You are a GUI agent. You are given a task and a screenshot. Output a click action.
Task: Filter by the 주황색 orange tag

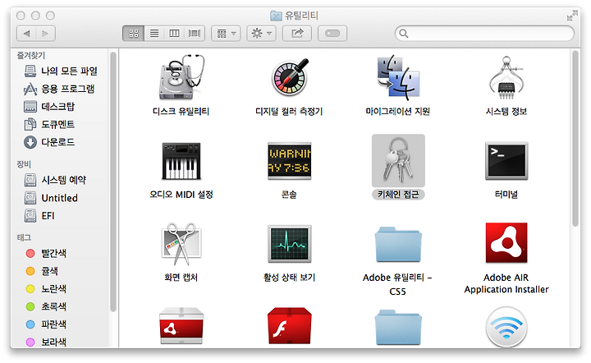click(42, 271)
